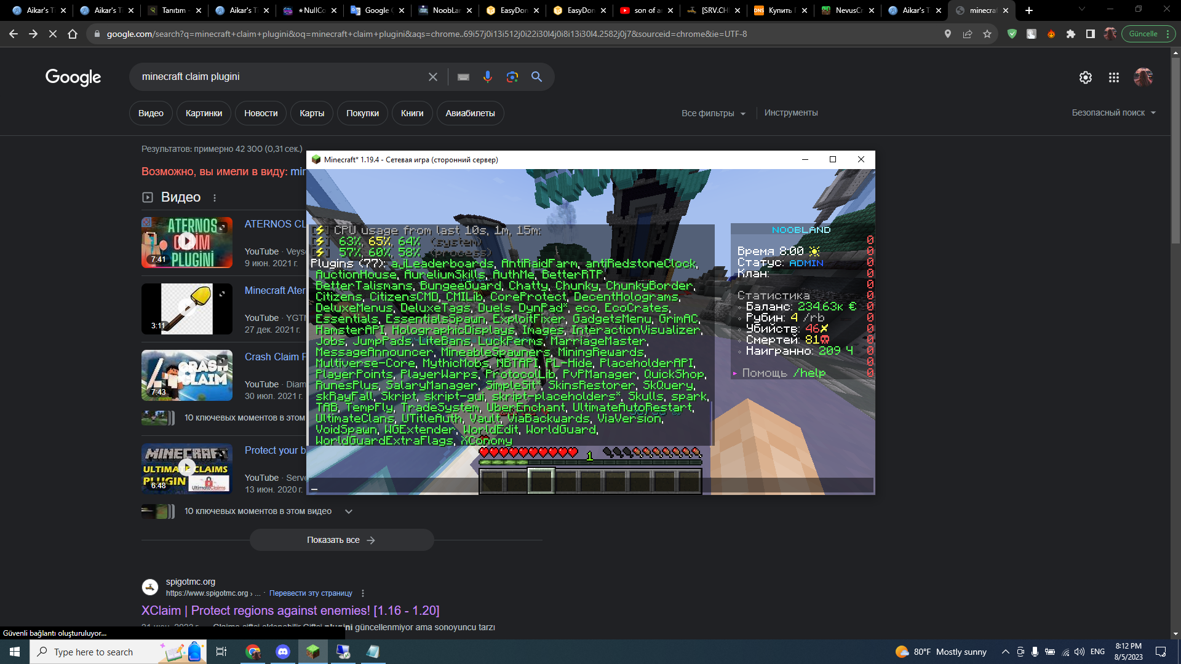The height and width of the screenshot is (664, 1181).
Task: Open Task View on the taskbar
Action: [x=221, y=652]
